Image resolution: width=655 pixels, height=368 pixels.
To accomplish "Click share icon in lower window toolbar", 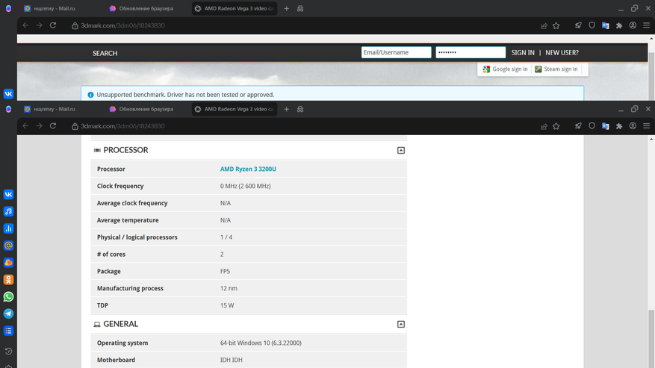I will pos(544,126).
